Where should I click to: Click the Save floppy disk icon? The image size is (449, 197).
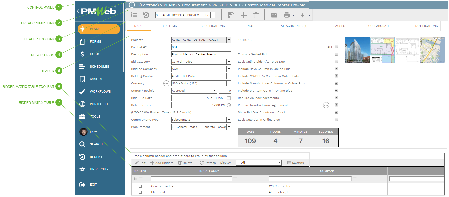click(231, 15)
